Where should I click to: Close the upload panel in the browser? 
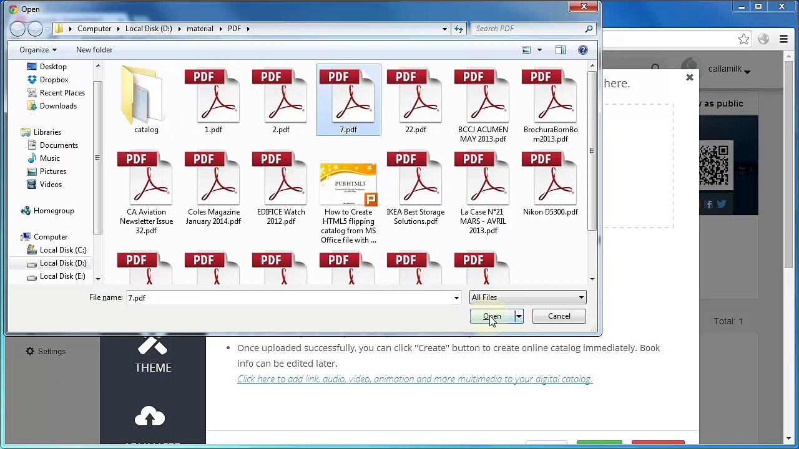pyautogui.click(x=690, y=78)
